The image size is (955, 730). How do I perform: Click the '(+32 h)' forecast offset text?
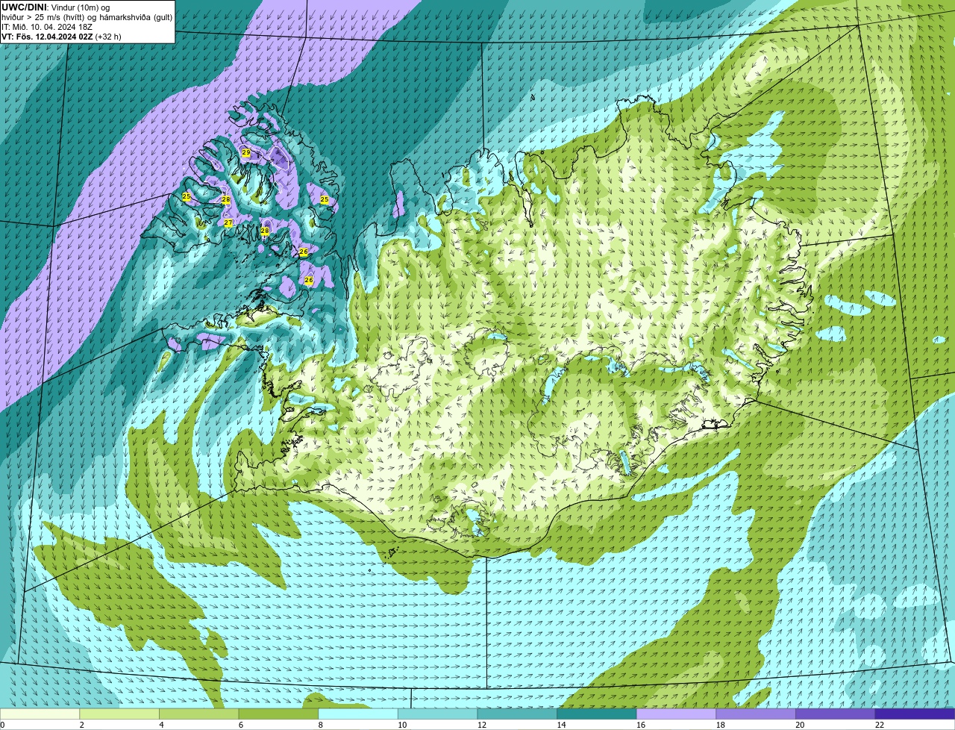pyautogui.click(x=108, y=37)
